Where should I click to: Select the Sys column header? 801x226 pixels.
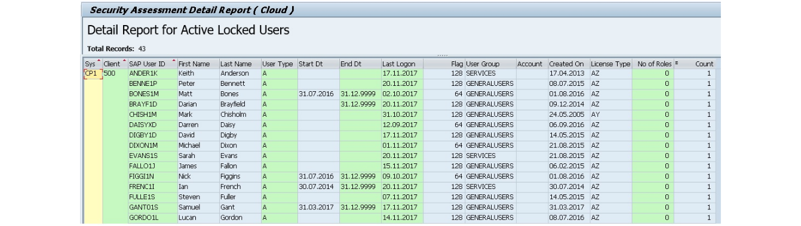(93, 64)
